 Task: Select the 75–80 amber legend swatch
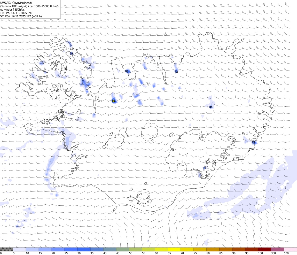click(x=200, y=249)
